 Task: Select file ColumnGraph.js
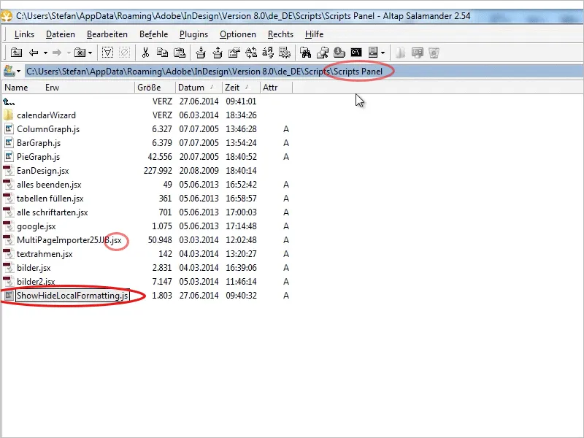48,129
